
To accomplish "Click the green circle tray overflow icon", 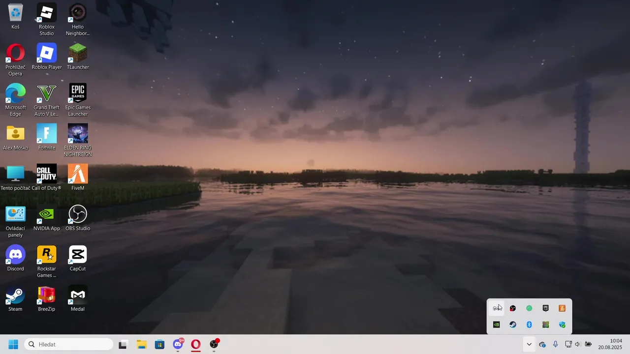I will click(x=529, y=308).
